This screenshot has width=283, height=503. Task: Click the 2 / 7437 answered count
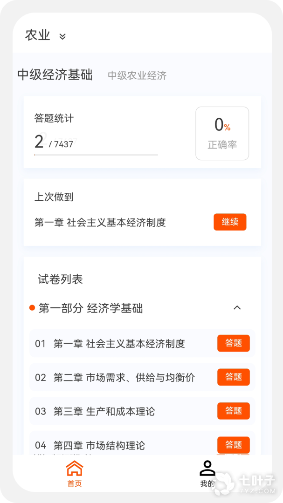tap(54, 142)
